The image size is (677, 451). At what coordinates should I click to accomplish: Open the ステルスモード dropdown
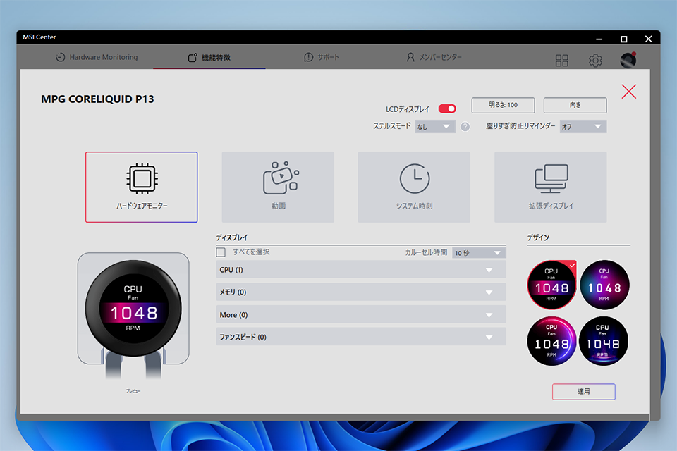pyautogui.click(x=435, y=126)
